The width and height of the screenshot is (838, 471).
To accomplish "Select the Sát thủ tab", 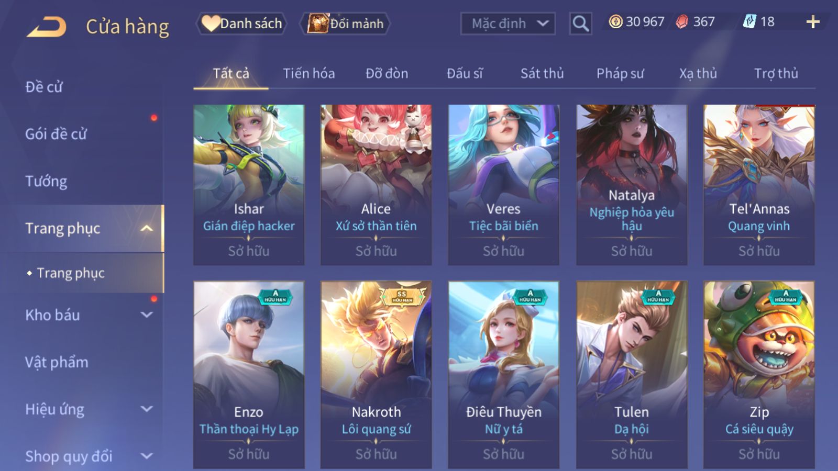I will (542, 73).
